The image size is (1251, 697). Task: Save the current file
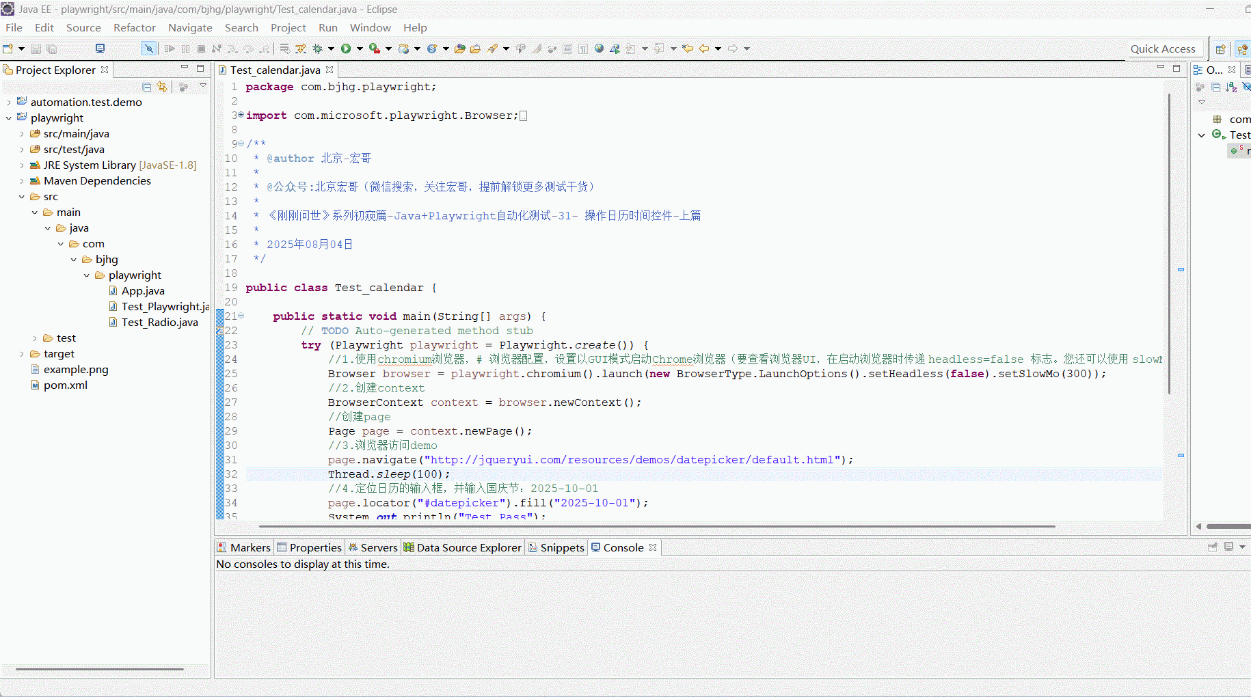[x=36, y=49]
